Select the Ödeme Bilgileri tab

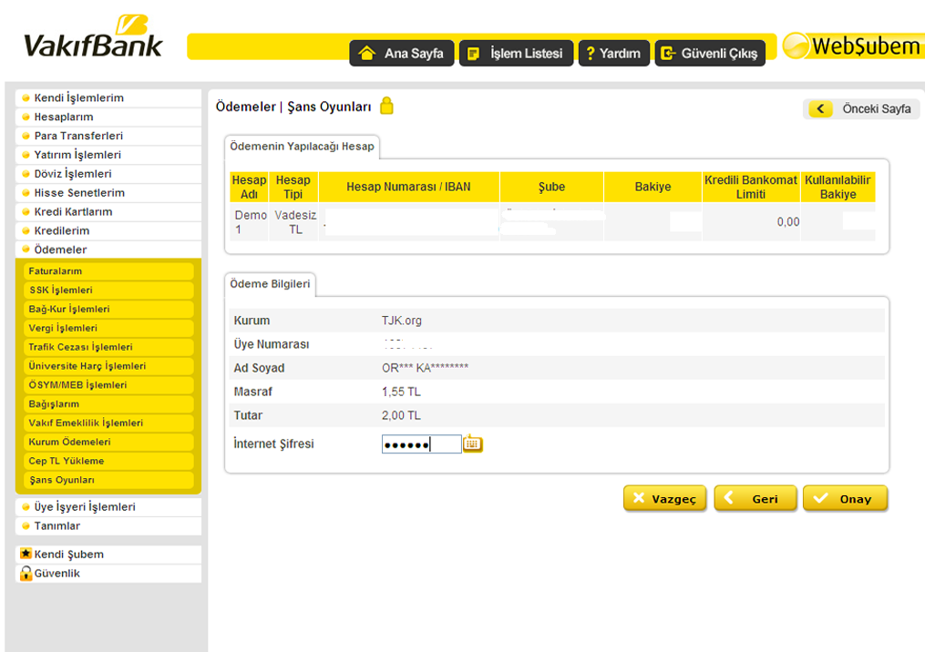[x=270, y=284]
